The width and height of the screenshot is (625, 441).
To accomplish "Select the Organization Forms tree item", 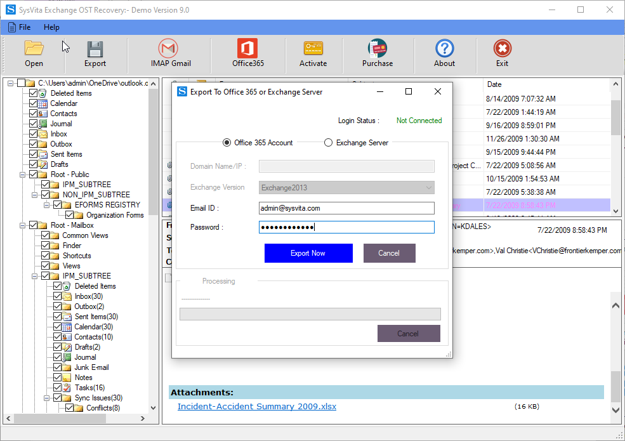I will pos(115,215).
